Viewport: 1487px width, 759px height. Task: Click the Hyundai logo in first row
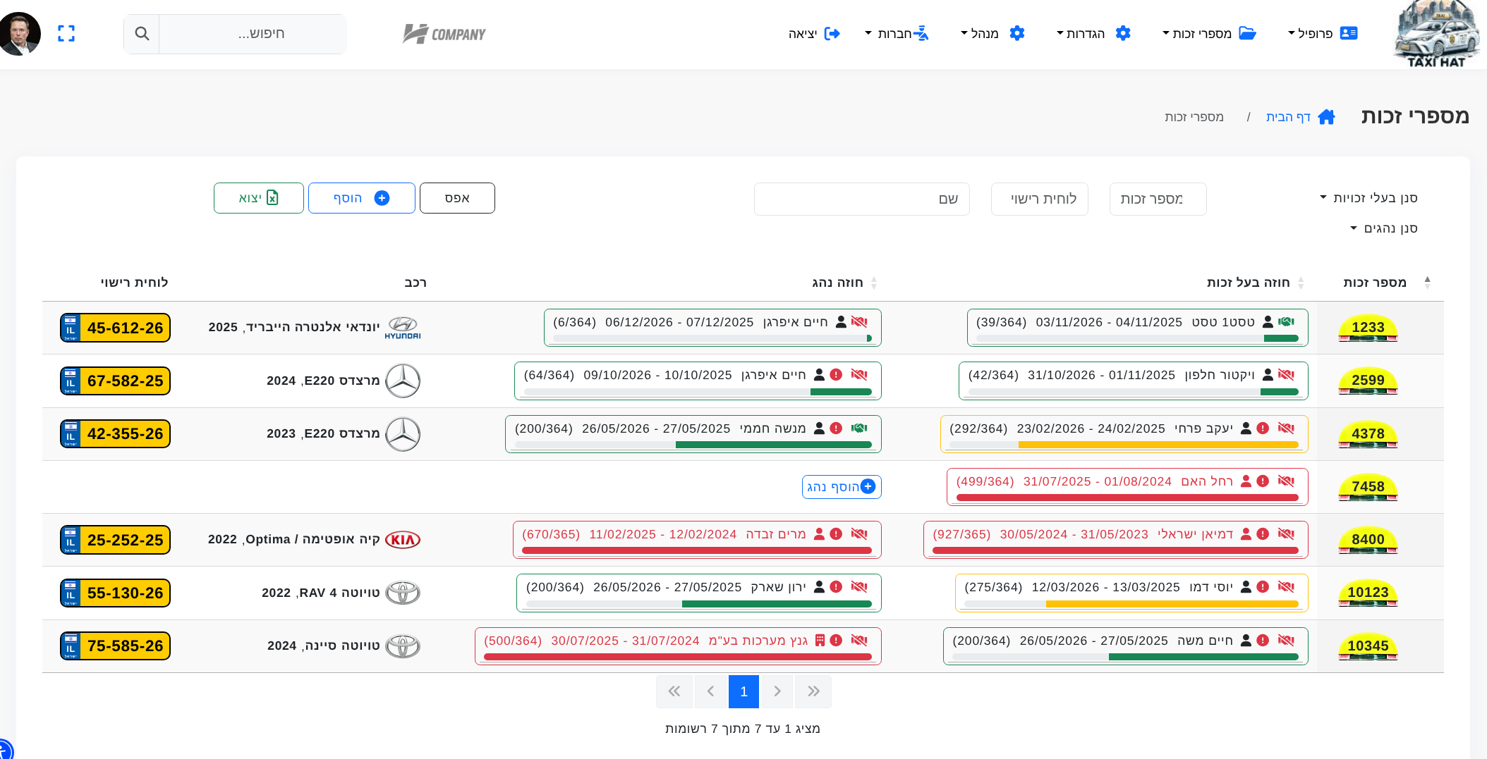tap(403, 328)
